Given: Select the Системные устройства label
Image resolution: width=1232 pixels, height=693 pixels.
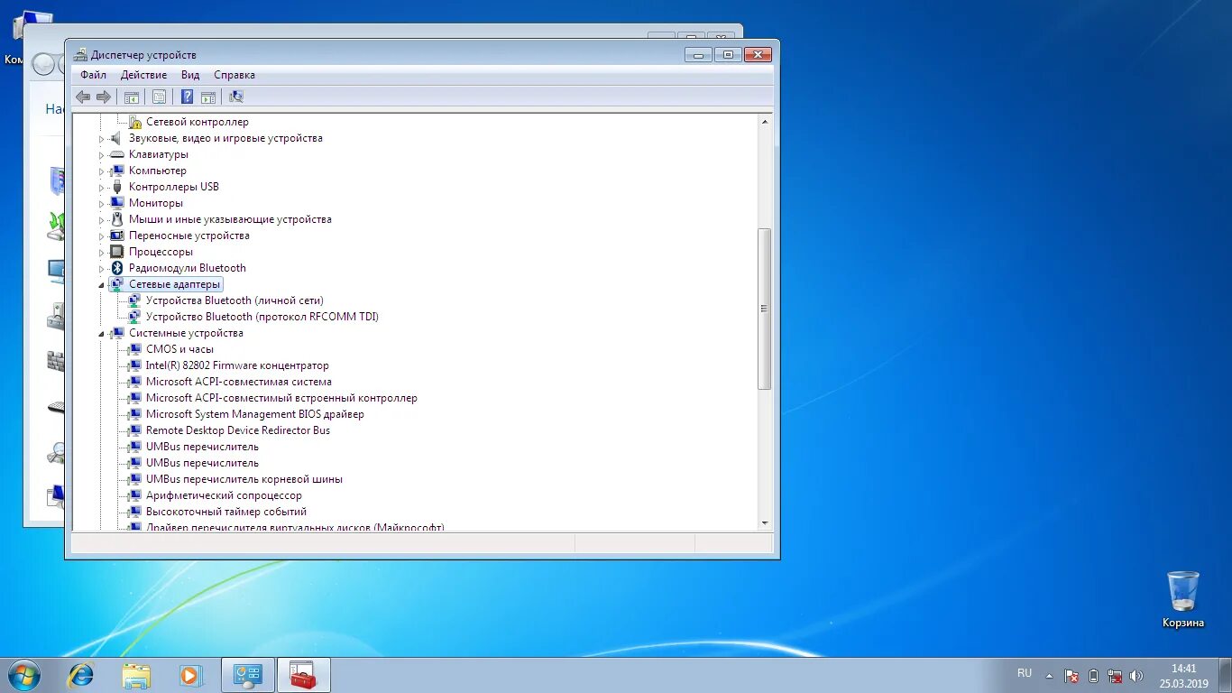Looking at the screenshot, I should 186,333.
